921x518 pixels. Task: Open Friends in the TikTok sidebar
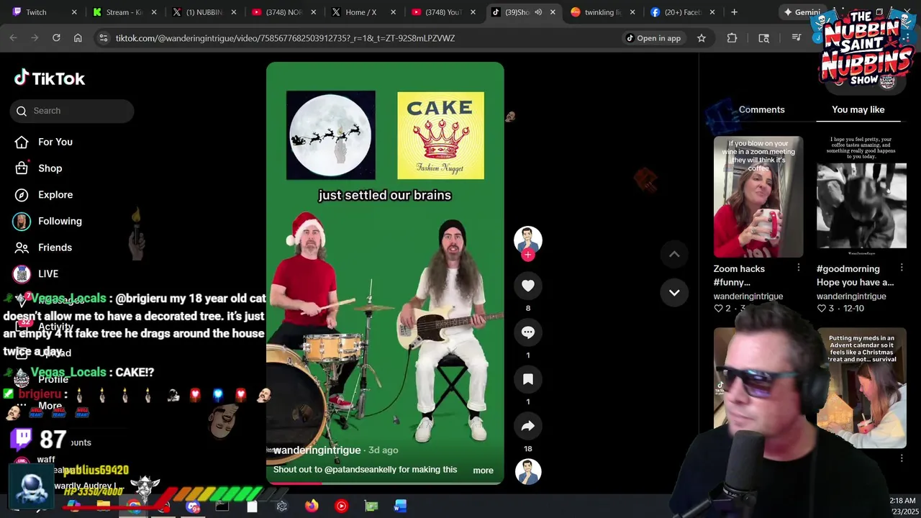pyautogui.click(x=55, y=247)
